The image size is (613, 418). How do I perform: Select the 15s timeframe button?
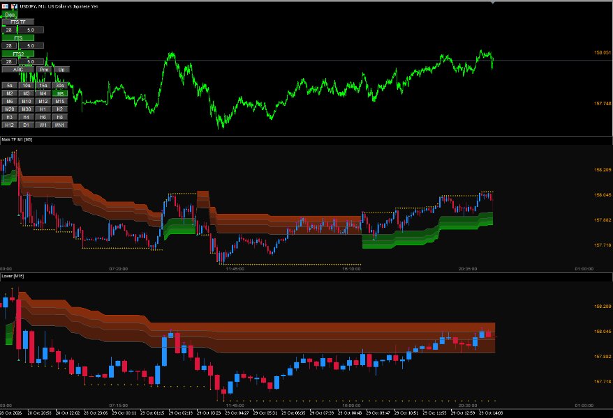click(43, 86)
